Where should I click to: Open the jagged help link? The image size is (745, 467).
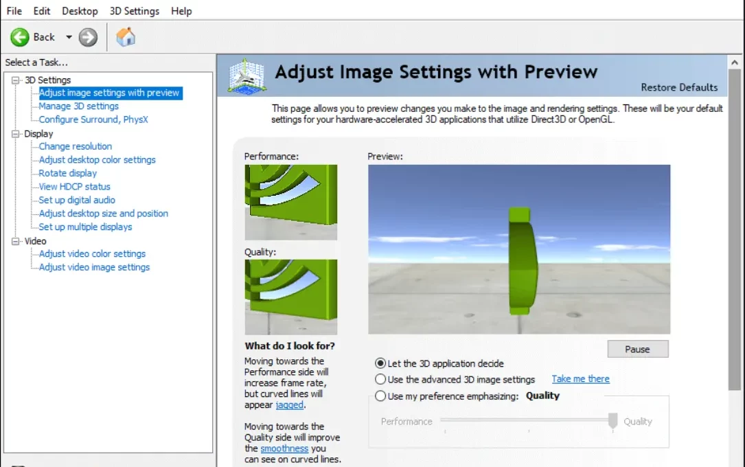[289, 405]
